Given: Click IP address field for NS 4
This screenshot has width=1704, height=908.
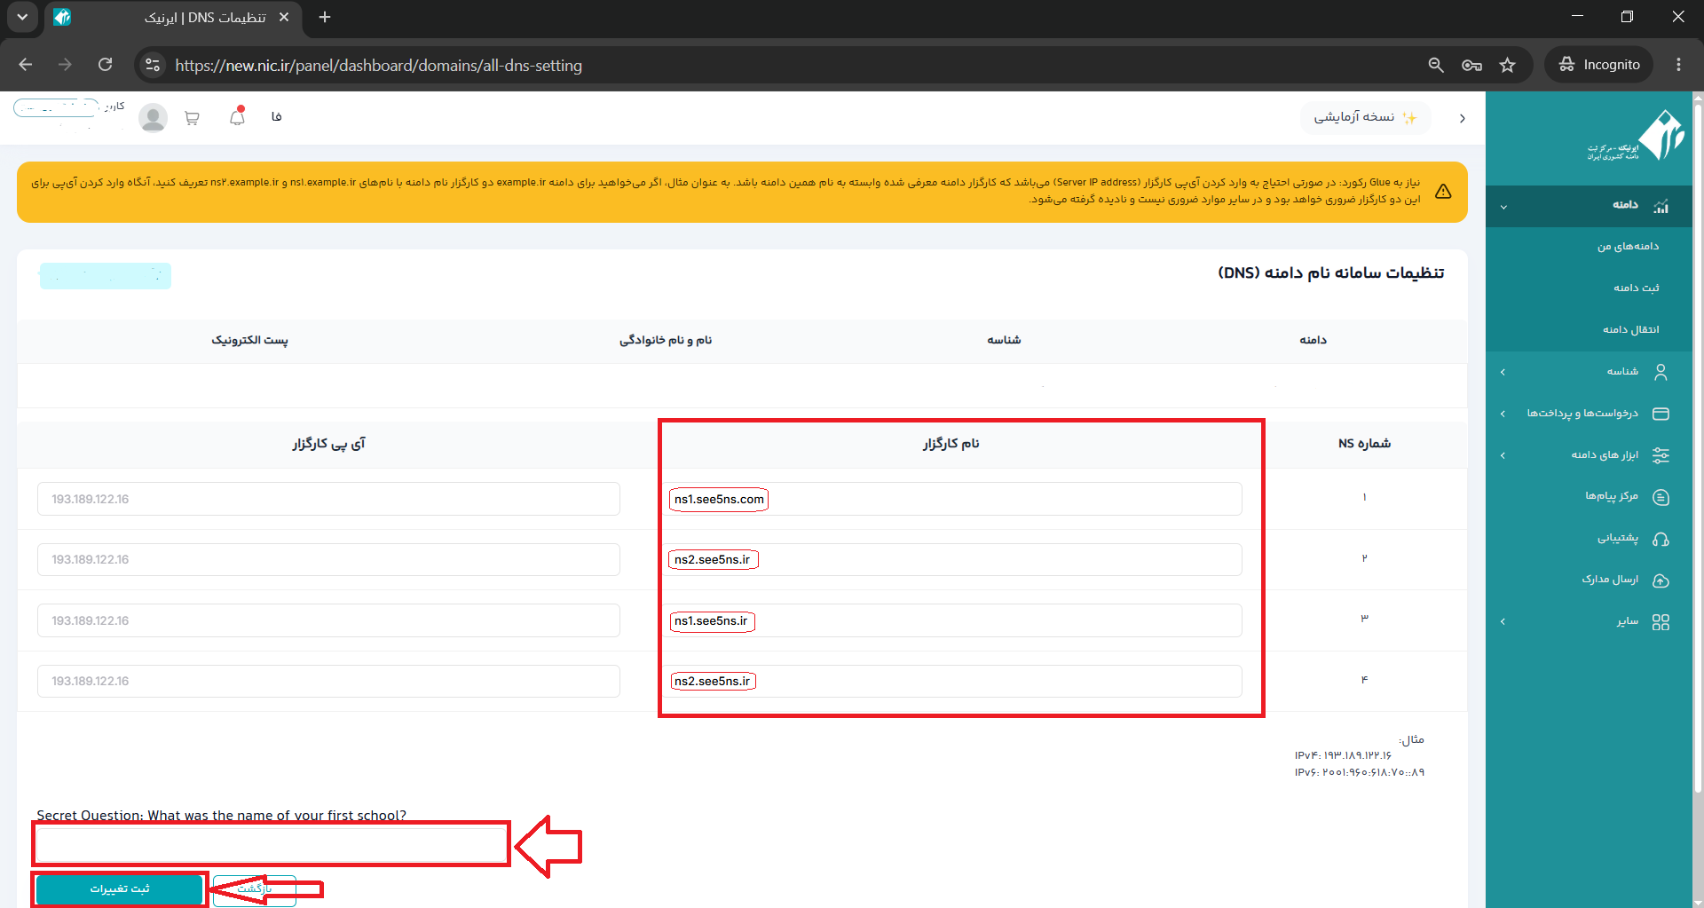Looking at the screenshot, I should [x=328, y=681].
